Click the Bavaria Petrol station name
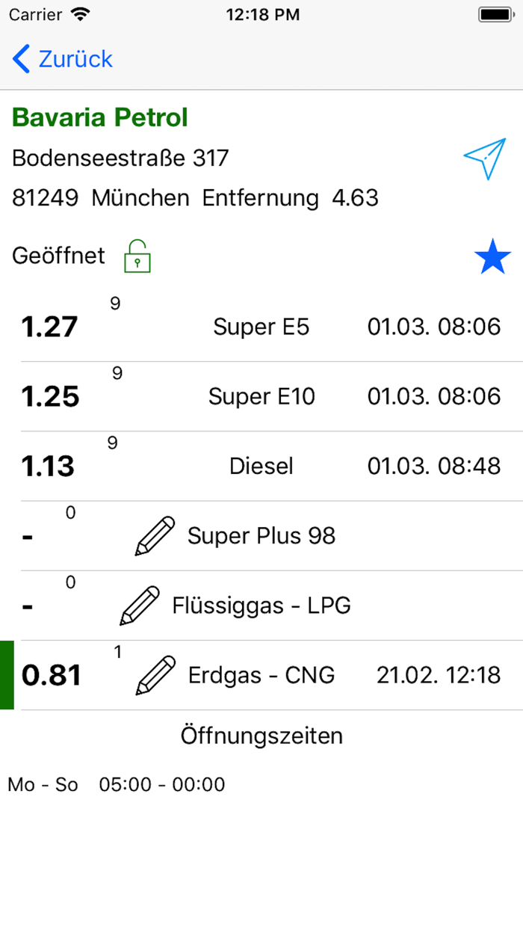The height and width of the screenshot is (930, 523). click(99, 117)
